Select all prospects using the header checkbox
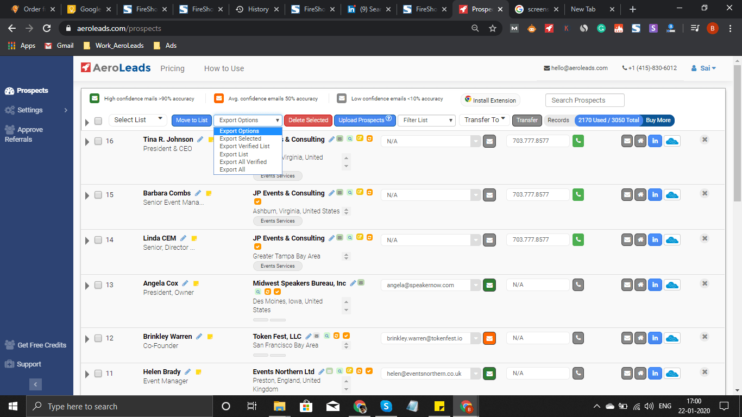The height and width of the screenshot is (417, 742). click(98, 121)
